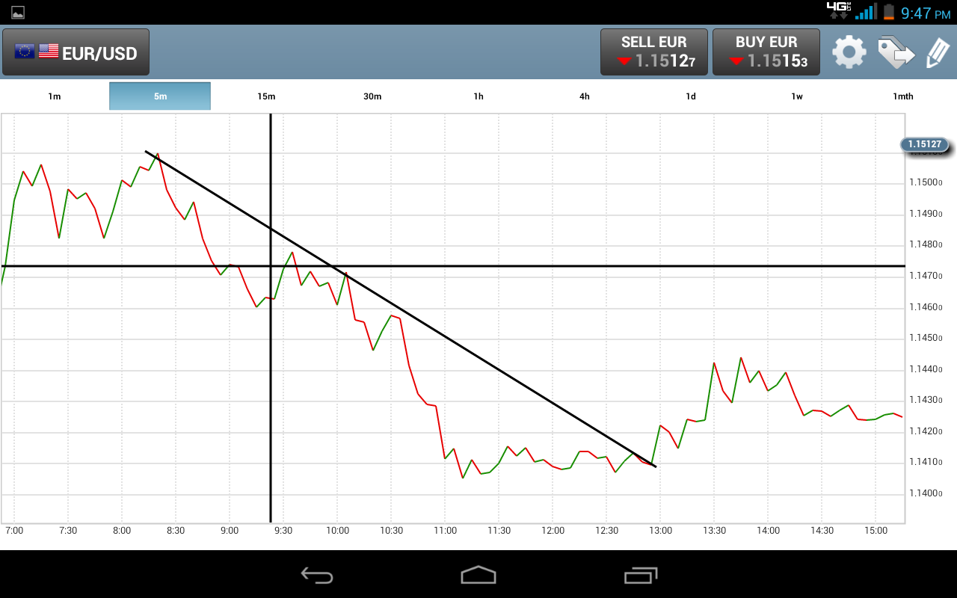The height and width of the screenshot is (598, 957).
Task: Tap the 13:30 time axis label
Action: pos(715,531)
